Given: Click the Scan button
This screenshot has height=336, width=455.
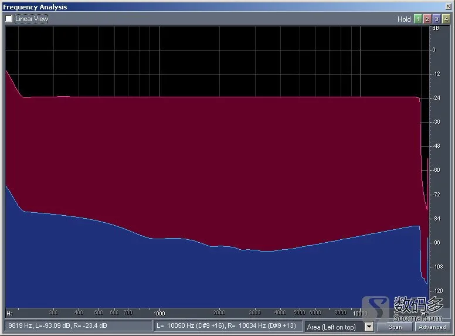Looking at the screenshot, I should coord(395,327).
